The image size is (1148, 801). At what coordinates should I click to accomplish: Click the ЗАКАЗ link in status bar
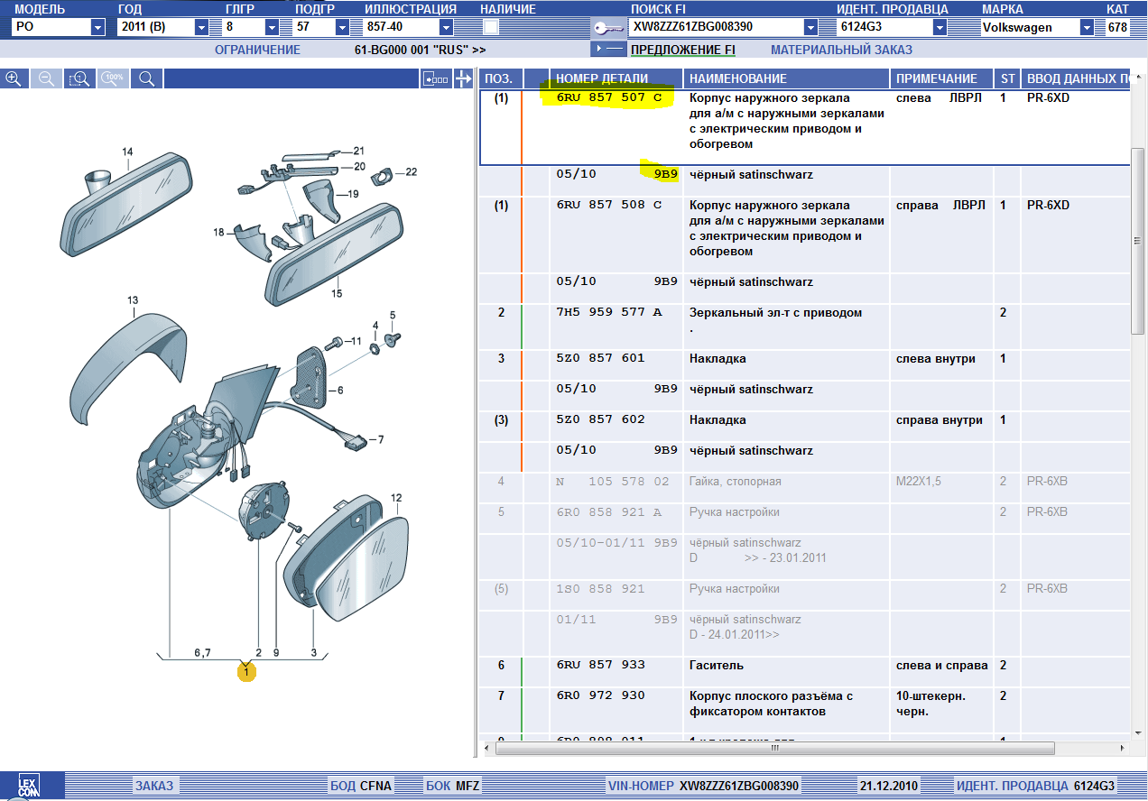click(x=153, y=786)
